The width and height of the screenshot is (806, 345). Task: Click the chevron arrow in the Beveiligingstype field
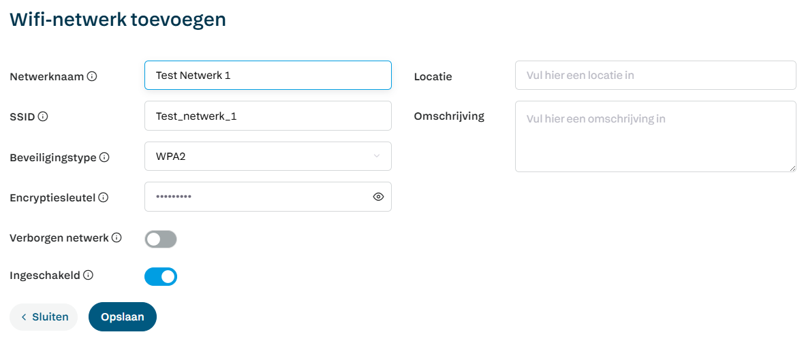[377, 157]
